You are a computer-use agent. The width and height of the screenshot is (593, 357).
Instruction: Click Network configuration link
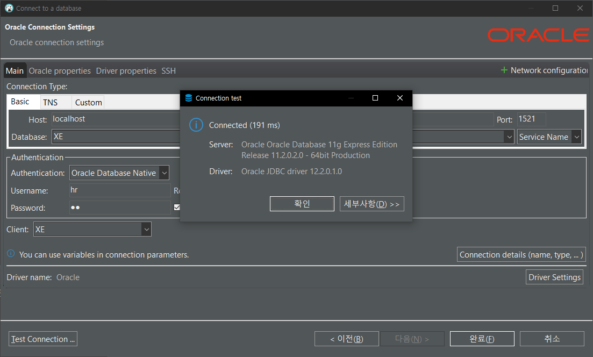point(549,70)
